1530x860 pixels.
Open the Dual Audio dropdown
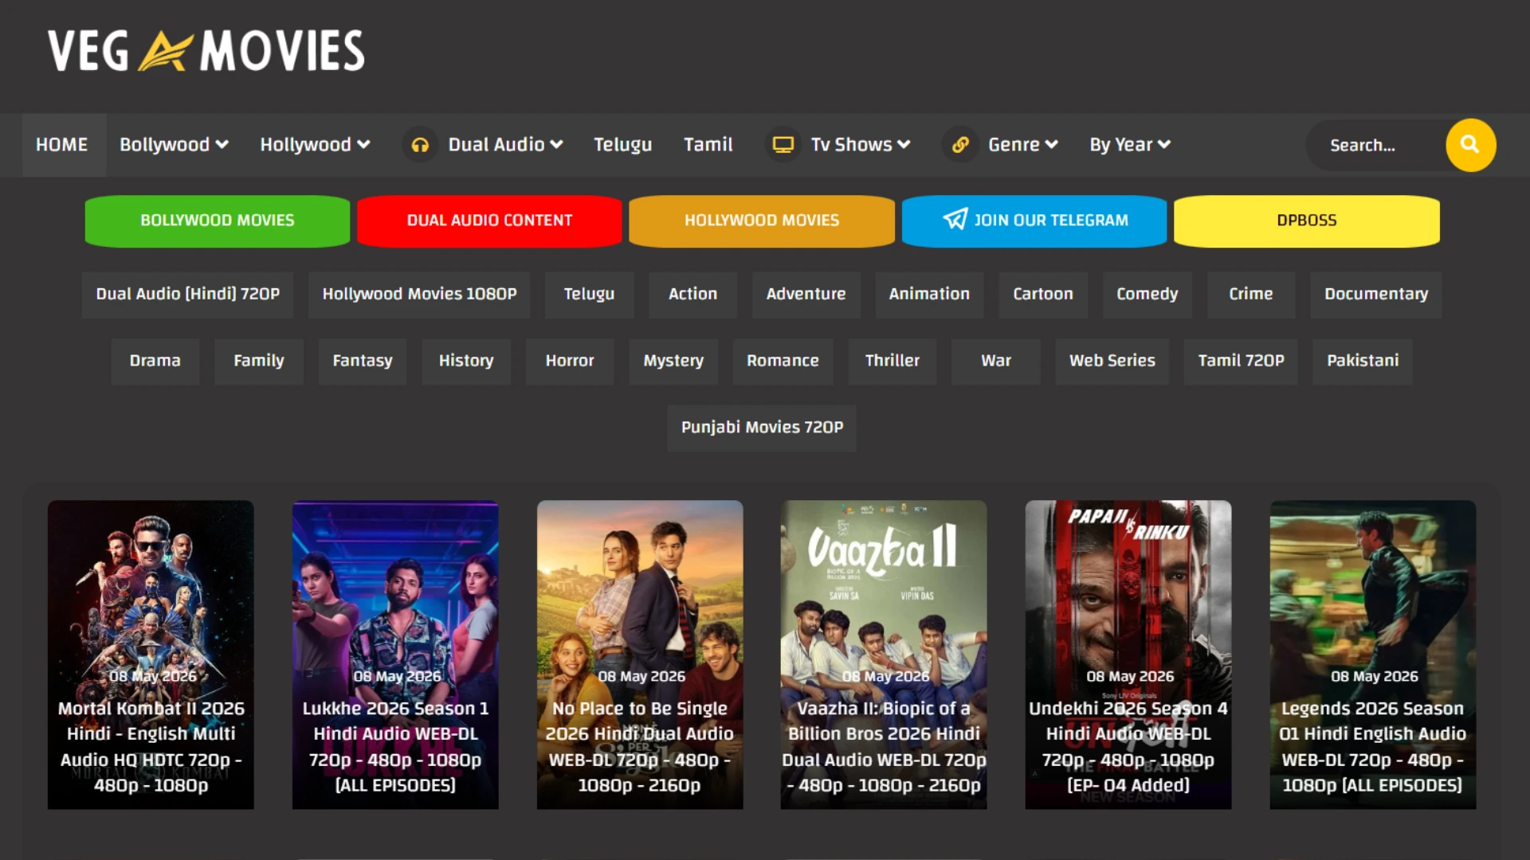pyautogui.click(x=505, y=145)
